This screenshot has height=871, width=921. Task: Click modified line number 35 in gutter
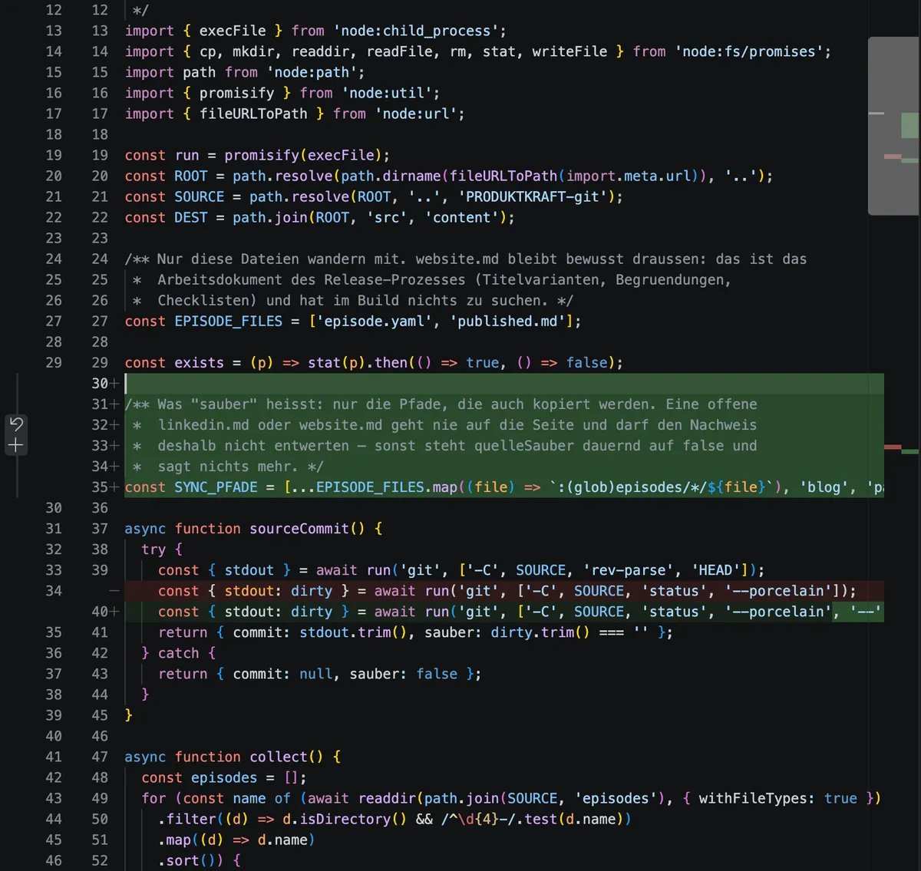pos(100,487)
